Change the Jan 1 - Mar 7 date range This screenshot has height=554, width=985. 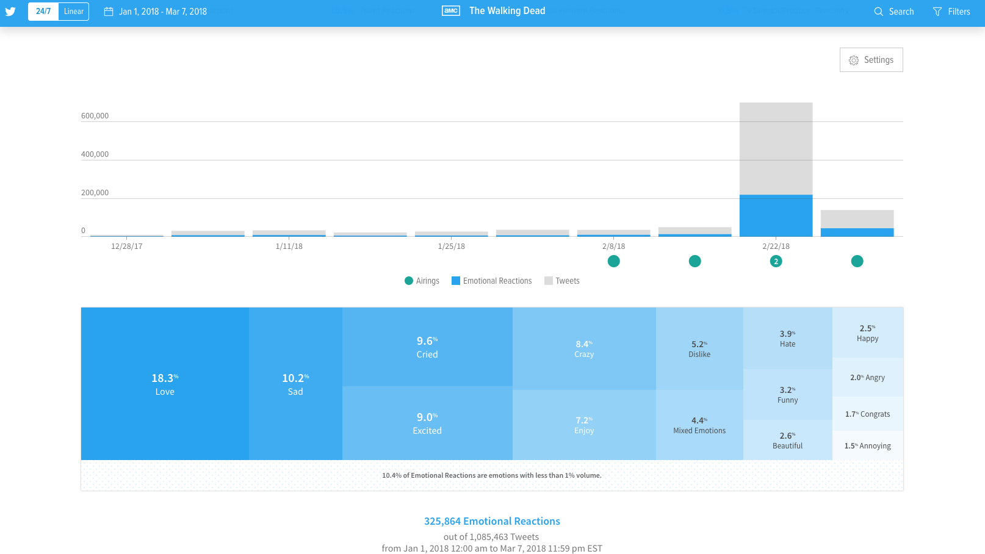pos(163,12)
